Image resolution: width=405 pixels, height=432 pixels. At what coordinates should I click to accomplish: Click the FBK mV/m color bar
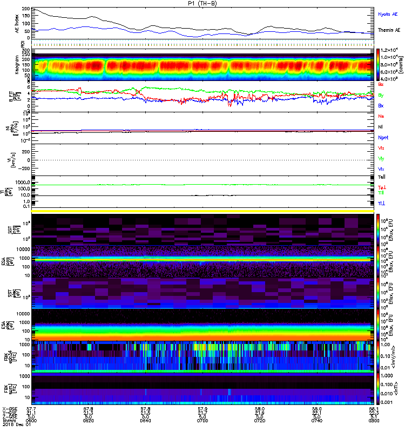[378, 356]
